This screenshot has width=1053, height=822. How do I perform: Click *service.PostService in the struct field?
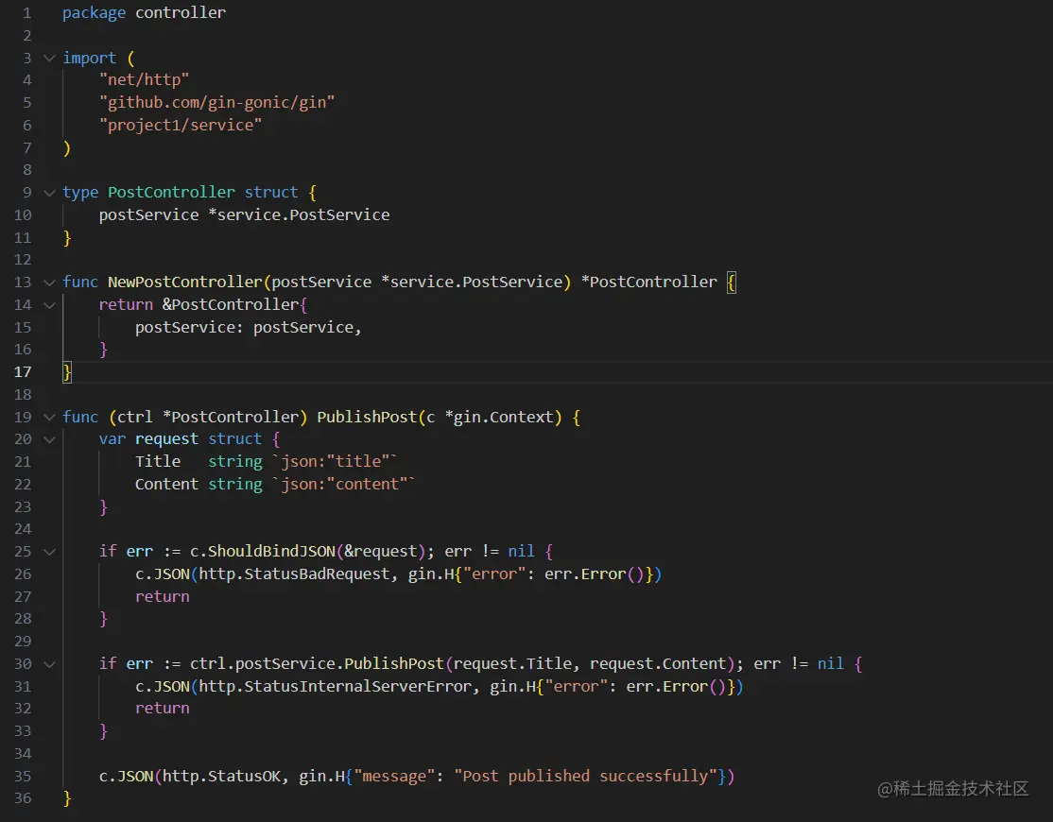pos(299,214)
